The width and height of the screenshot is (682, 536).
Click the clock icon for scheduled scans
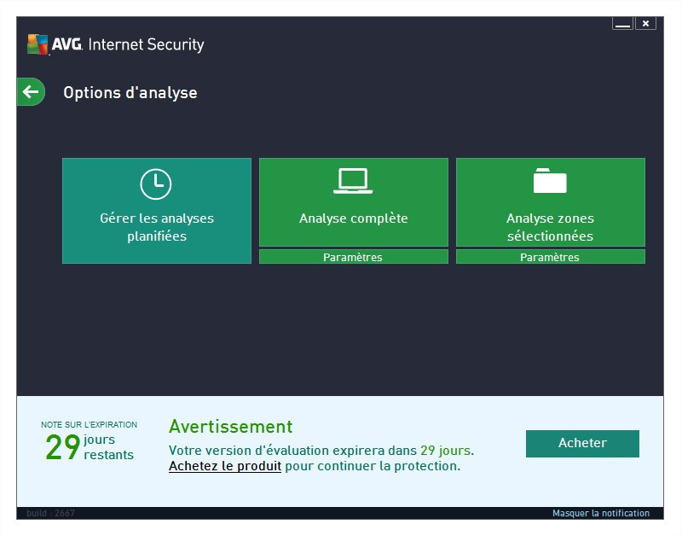pyautogui.click(x=156, y=184)
